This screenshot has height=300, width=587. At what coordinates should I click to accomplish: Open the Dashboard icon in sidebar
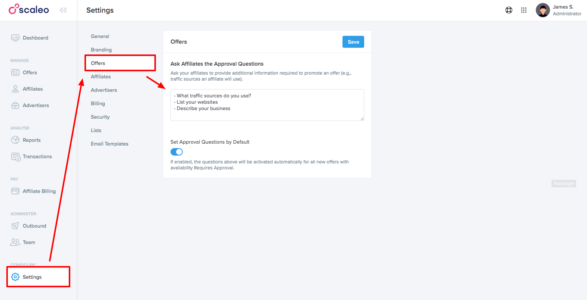tap(15, 38)
